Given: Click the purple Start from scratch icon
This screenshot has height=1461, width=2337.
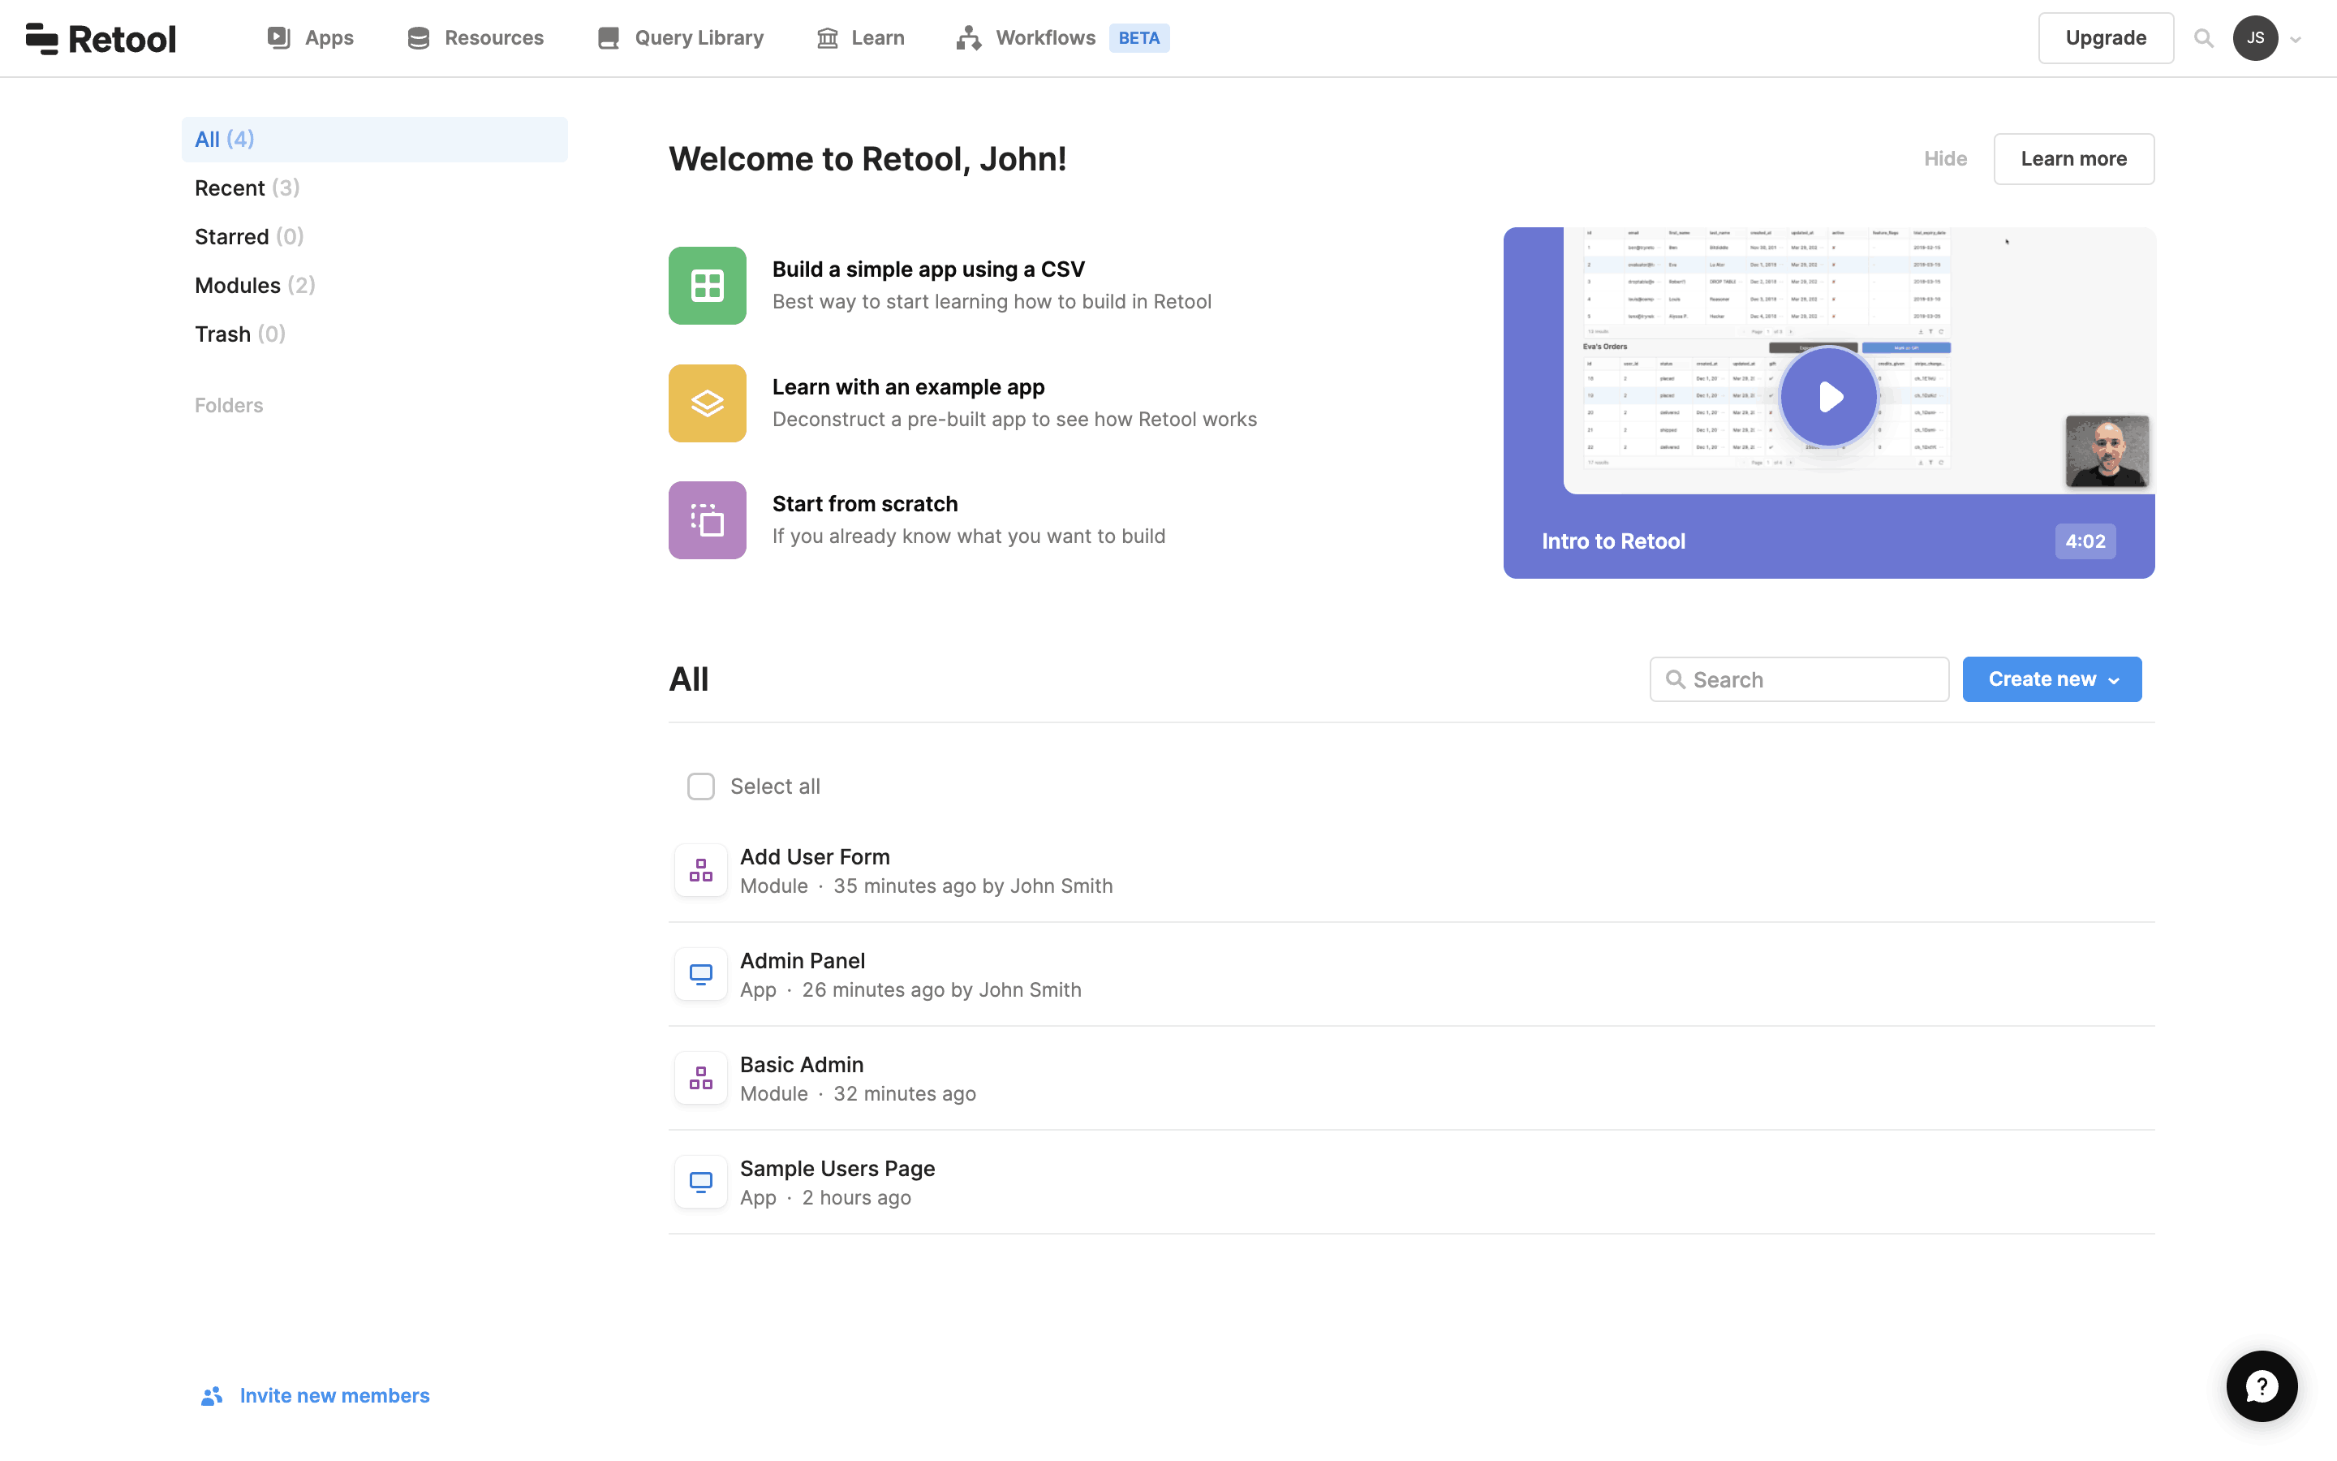Looking at the screenshot, I should [707, 519].
